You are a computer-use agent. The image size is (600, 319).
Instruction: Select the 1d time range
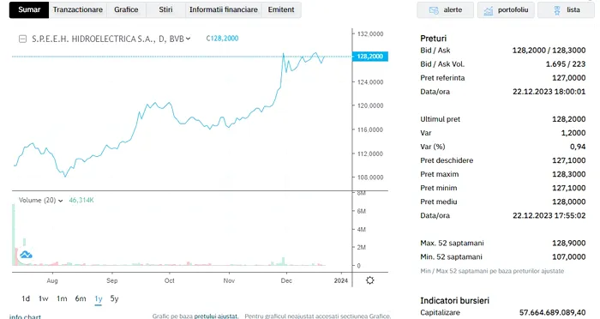click(x=26, y=298)
